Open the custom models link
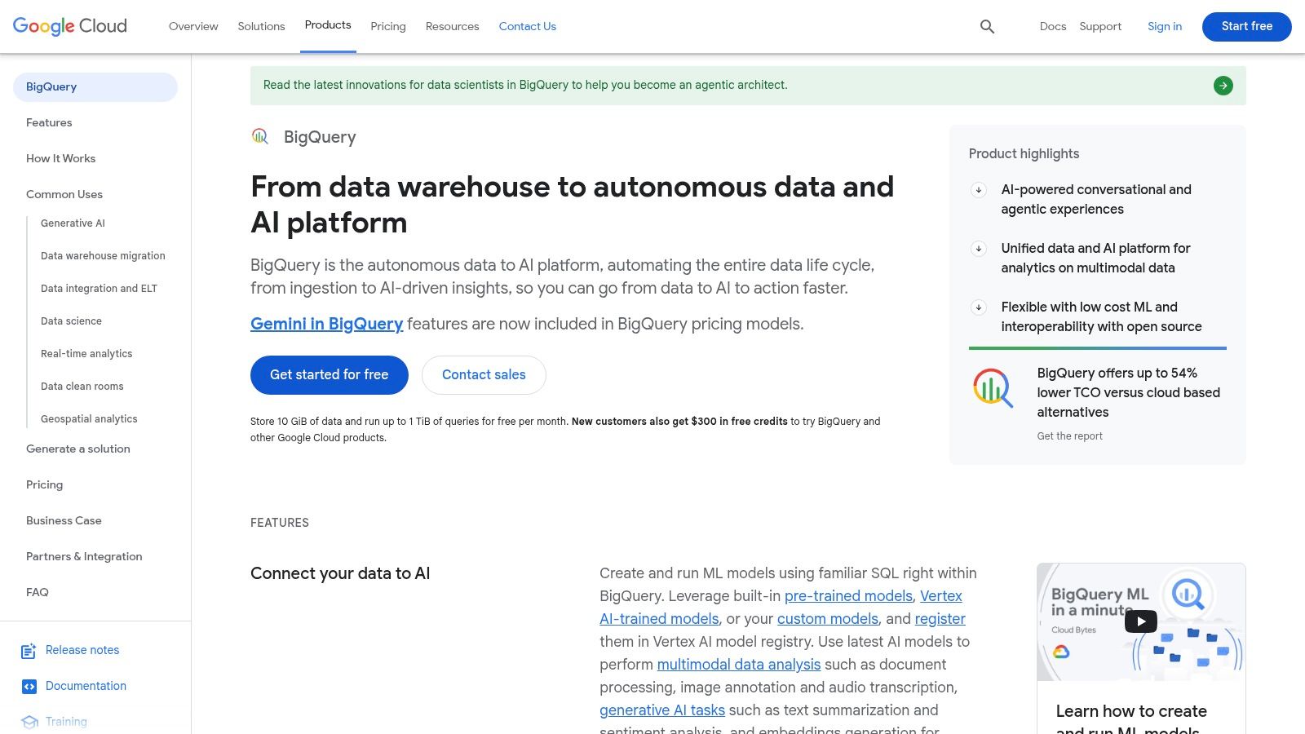Screen dimensions: 1305x734 (x=828, y=619)
